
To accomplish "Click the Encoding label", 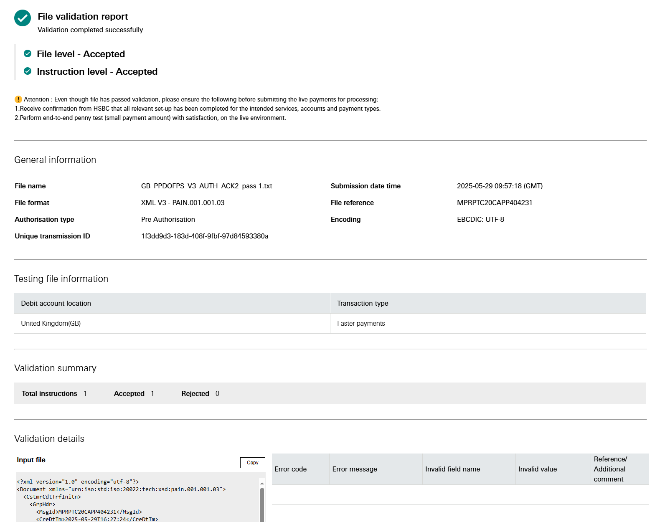I will 345,219.
